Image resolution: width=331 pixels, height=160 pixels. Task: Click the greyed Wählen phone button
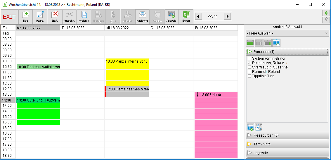[x=157, y=17]
